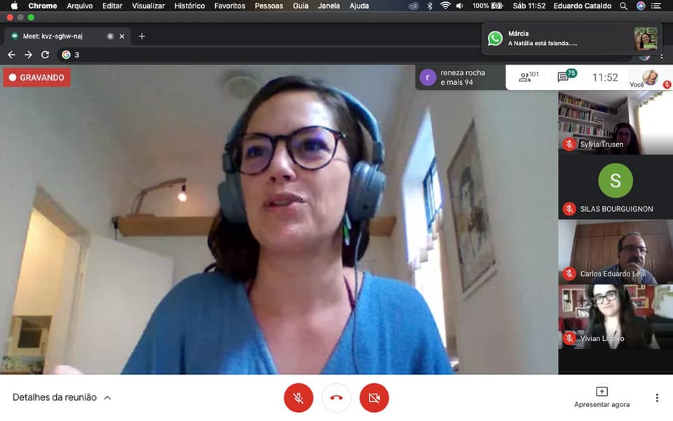Select SILAS BOURGUIGNON participant tile
The width and height of the screenshot is (673, 421).
click(x=616, y=187)
